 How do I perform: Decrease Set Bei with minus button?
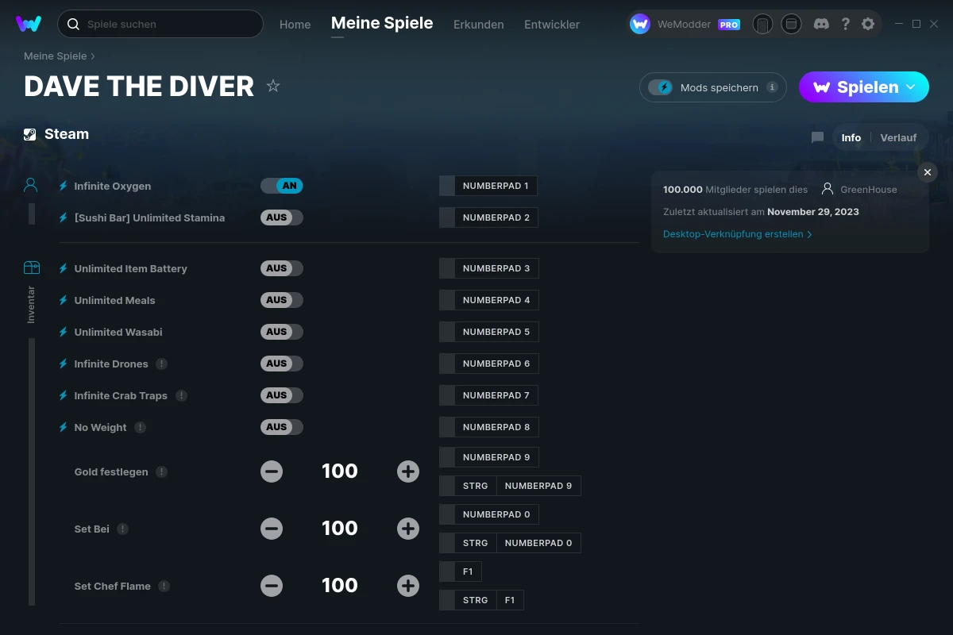click(272, 529)
